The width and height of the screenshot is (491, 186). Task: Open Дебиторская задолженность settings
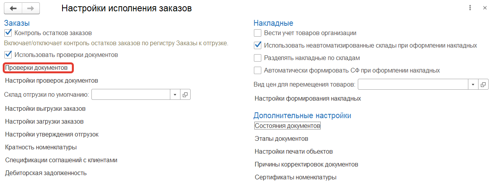[x=46, y=173]
